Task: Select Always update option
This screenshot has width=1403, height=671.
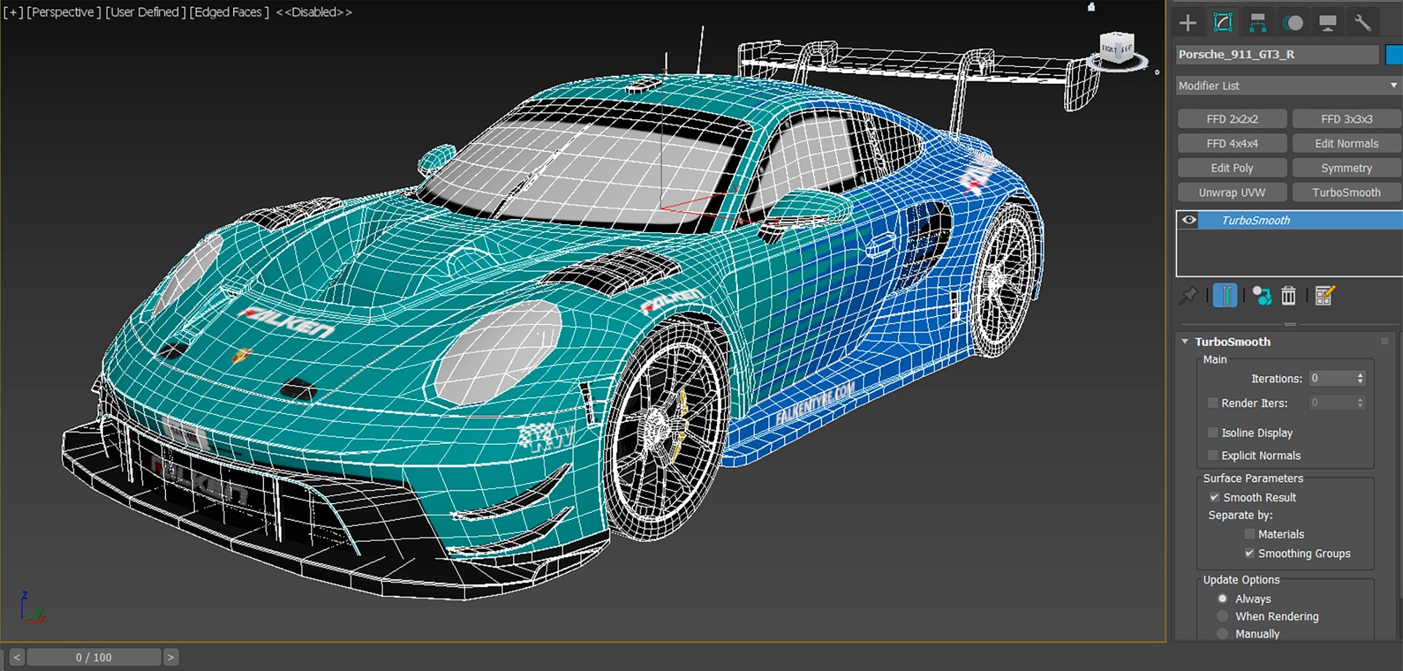Action: pyautogui.click(x=1223, y=599)
